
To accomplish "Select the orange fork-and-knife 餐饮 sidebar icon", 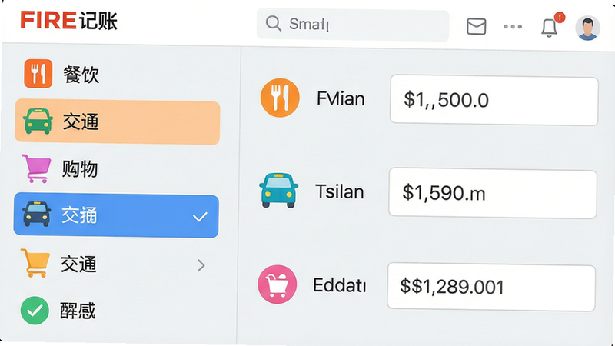I will [38, 73].
